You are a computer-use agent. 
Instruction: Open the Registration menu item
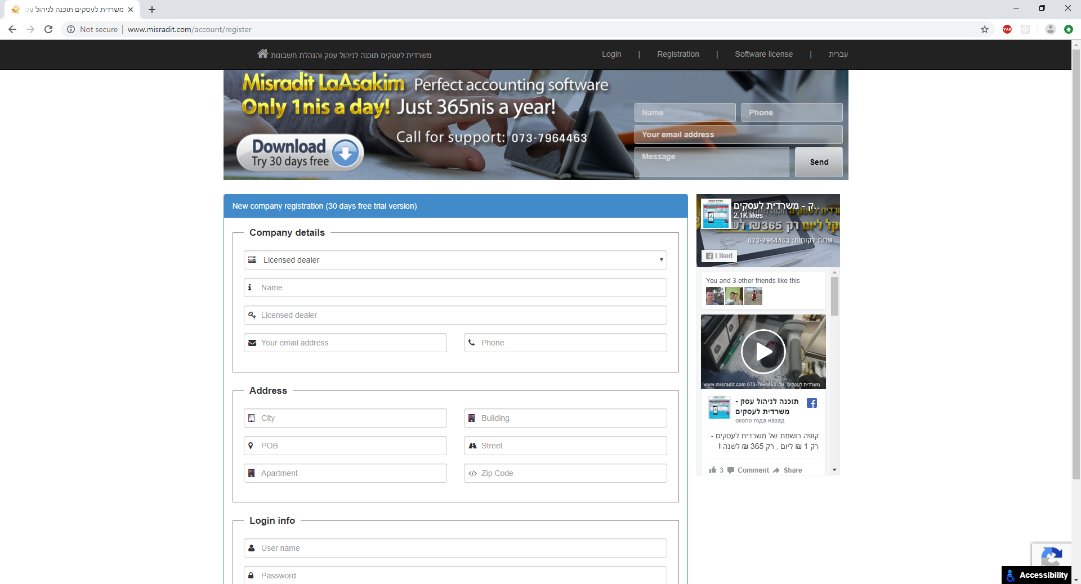[678, 54]
